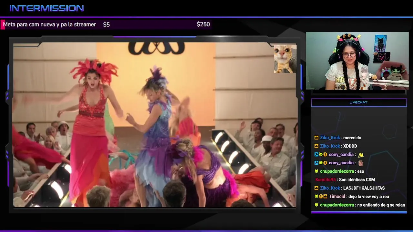Click the first cat badge beside Timocid
The image size is (413, 232).
pyautogui.click(x=316, y=196)
